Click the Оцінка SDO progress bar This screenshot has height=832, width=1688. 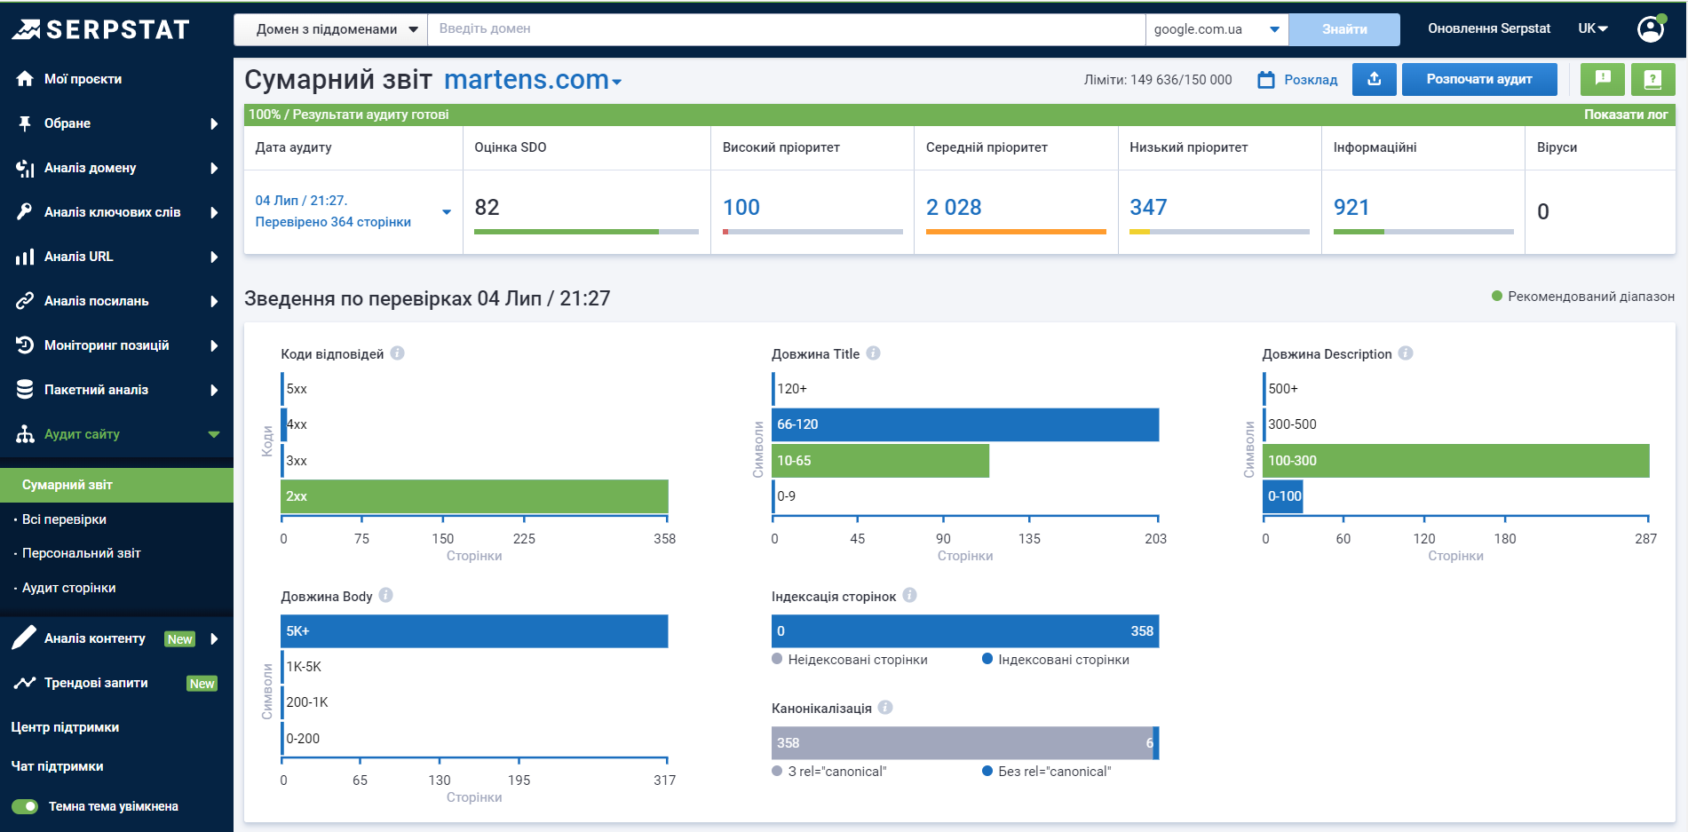pos(586,232)
